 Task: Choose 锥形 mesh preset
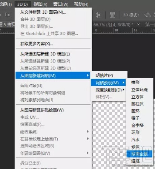click(x=140, y=82)
